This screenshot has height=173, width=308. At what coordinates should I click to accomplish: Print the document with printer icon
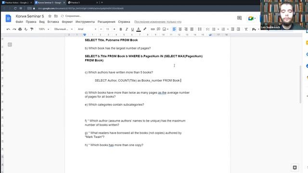[x=20, y=29]
